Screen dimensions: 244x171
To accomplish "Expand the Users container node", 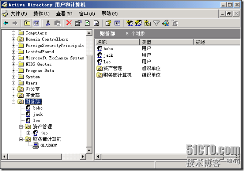I will (14, 83).
